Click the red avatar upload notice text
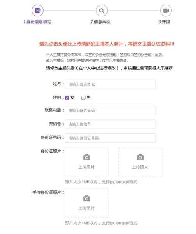Image resolution: width=196 pixels, height=234 pixels. point(107,44)
